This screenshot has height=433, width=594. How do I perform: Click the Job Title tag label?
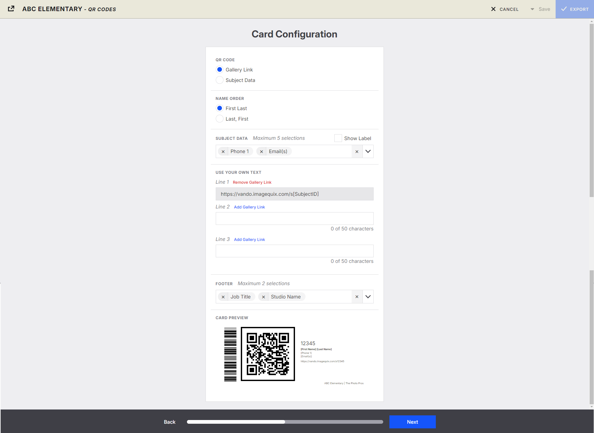241,297
